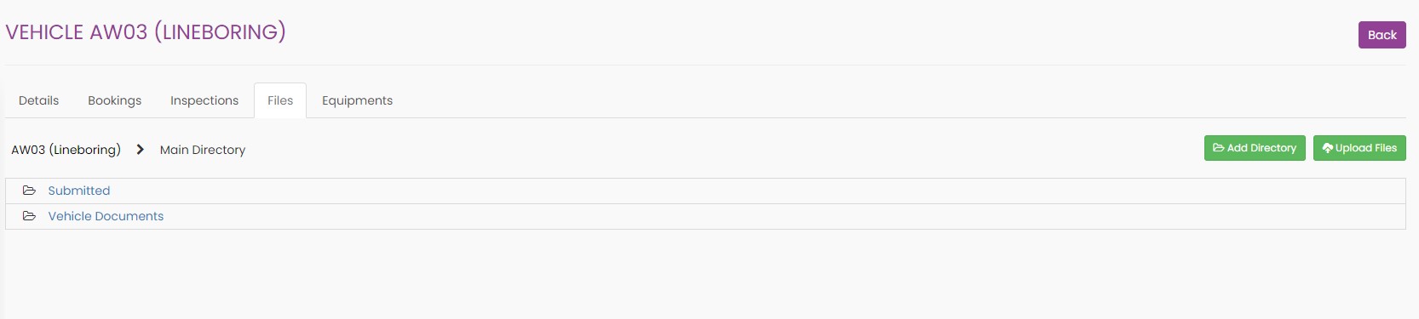Click the green Upload Files button
Image resolution: width=1419 pixels, height=319 pixels.
[1359, 148]
